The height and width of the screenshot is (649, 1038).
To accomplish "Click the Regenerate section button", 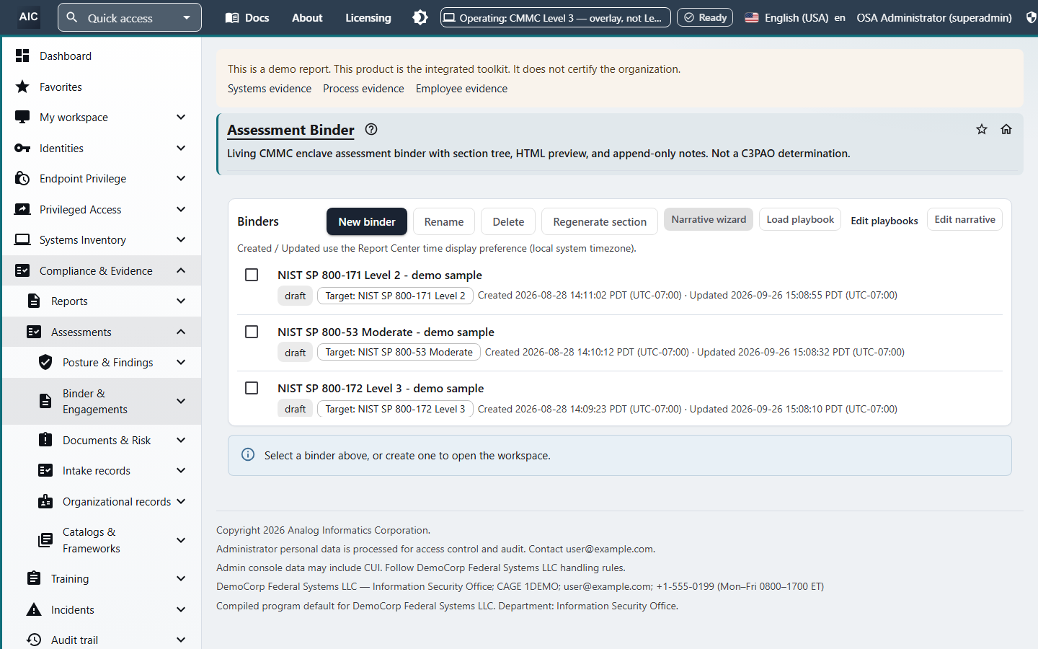I will pos(600,221).
